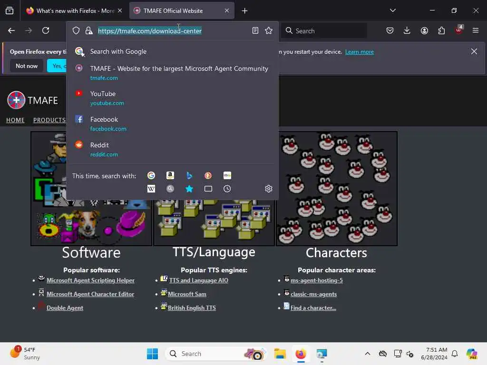Click the Firefox toolbar Search box
The width and height of the screenshot is (487, 365).
324,31
